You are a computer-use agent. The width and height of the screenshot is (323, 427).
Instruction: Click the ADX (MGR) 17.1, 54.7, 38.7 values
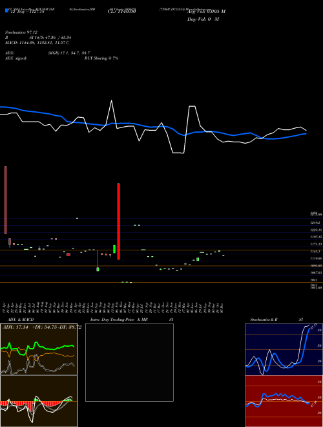click(x=68, y=53)
